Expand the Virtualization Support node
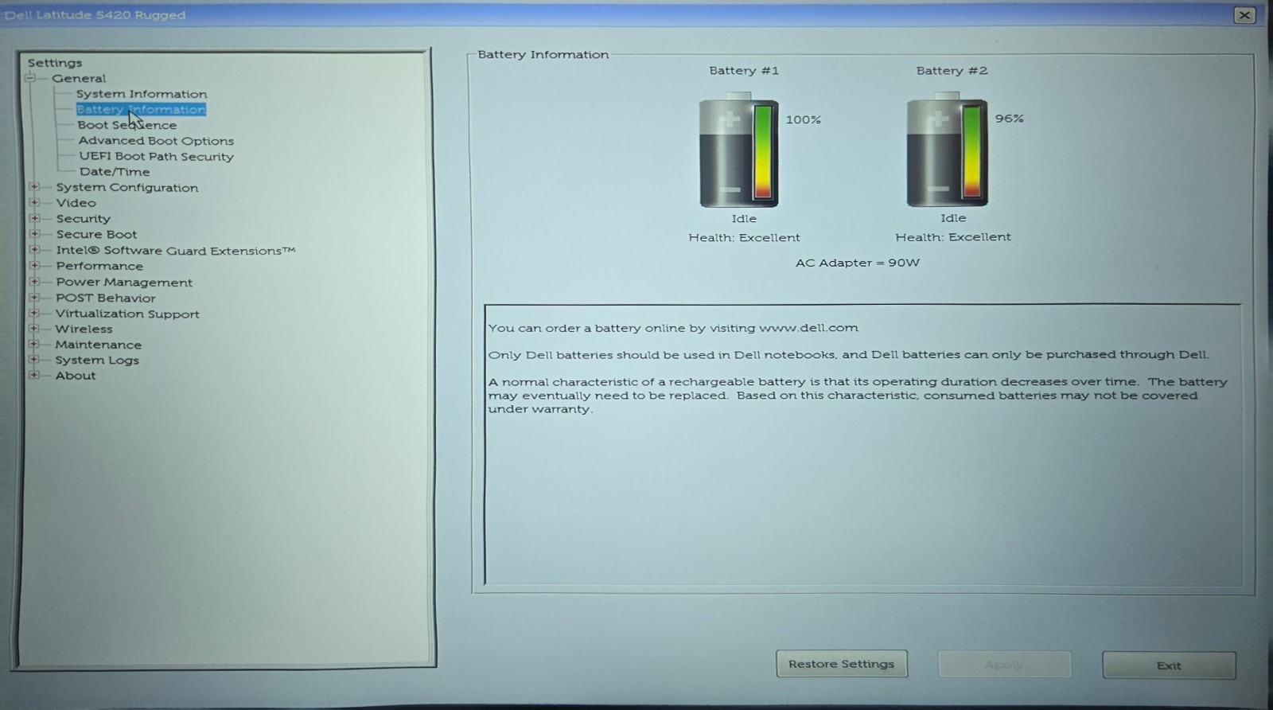The height and width of the screenshot is (710, 1273). click(34, 313)
